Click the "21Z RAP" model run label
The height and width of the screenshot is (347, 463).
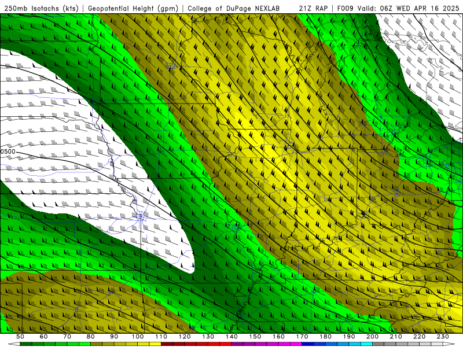click(313, 9)
